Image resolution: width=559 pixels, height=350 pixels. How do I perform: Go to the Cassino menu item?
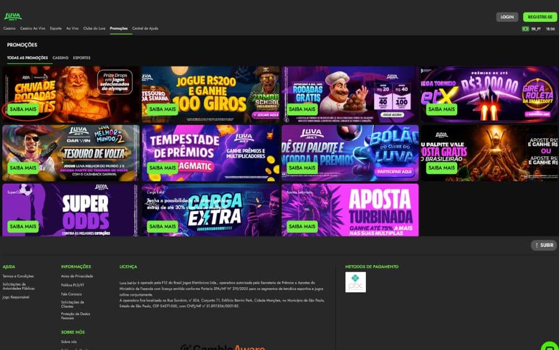pyautogui.click(x=9, y=28)
